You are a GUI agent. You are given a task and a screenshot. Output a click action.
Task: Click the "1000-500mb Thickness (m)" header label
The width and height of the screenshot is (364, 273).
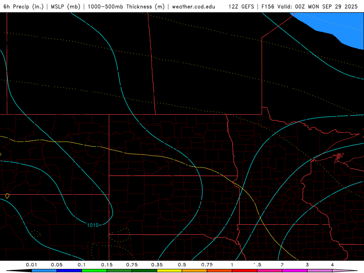pos(126,6)
